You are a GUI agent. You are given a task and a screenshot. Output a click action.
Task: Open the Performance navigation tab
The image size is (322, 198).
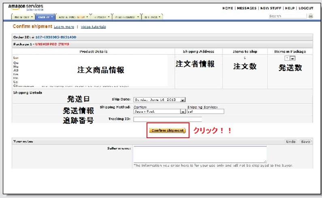tap(127, 17)
